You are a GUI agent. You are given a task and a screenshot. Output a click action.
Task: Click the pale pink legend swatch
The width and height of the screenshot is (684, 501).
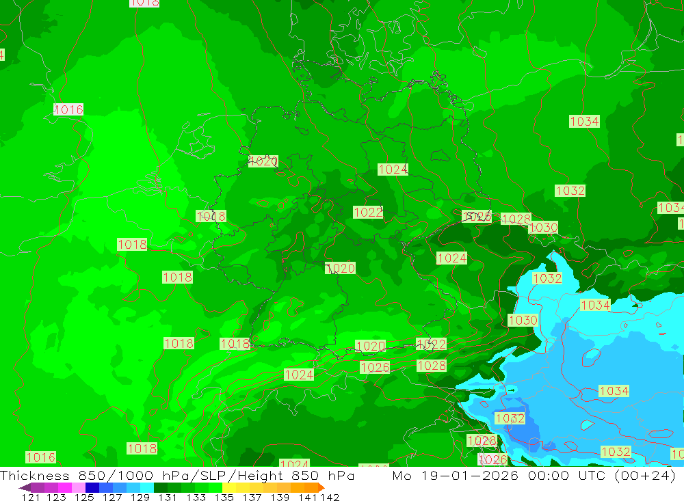[78, 487]
